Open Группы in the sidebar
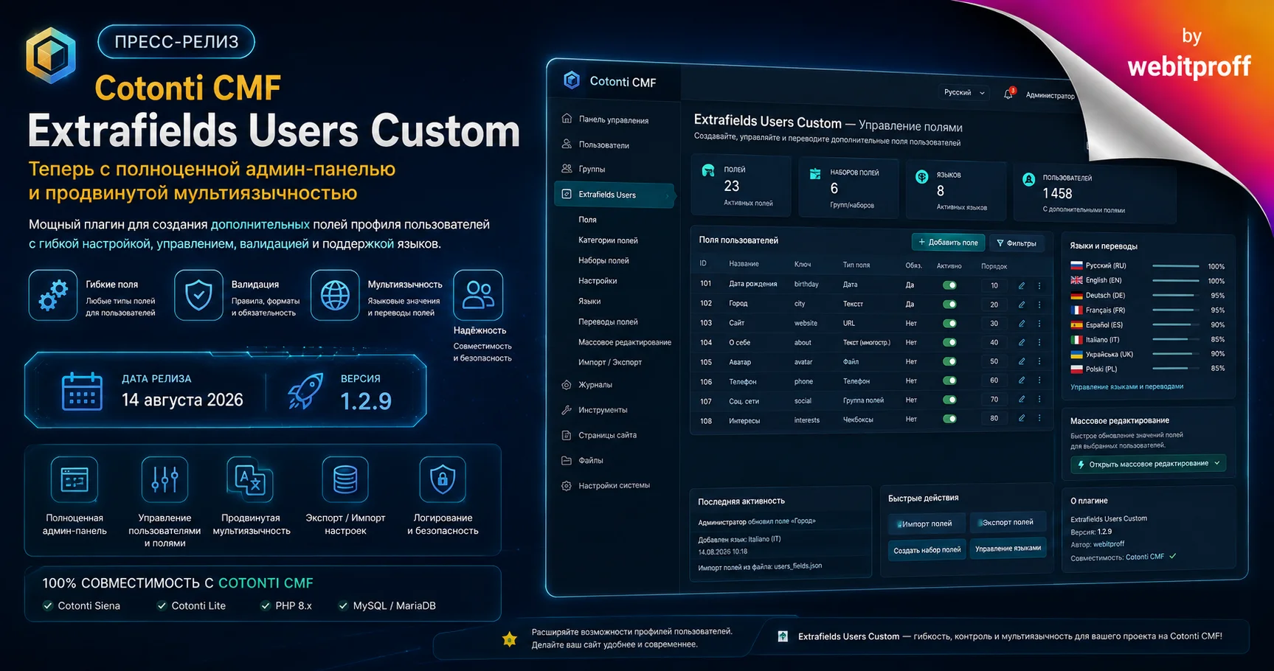The width and height of the screenshot is (1274, 671). [592, 169]
